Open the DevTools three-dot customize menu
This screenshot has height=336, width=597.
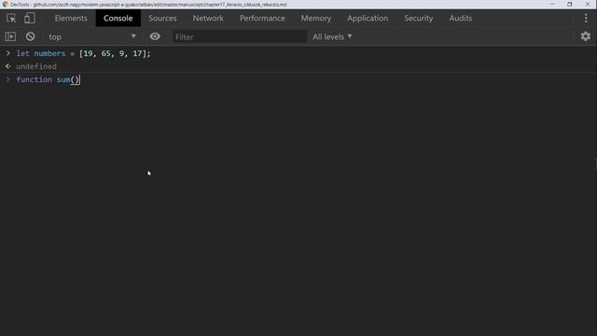coord(586,18)
